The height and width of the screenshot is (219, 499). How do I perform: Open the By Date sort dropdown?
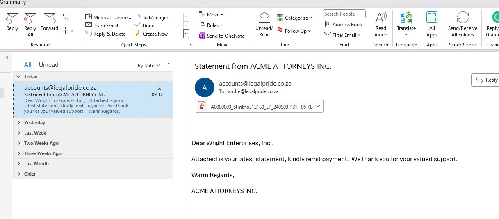pyautogui.click(x=149, y=66)
